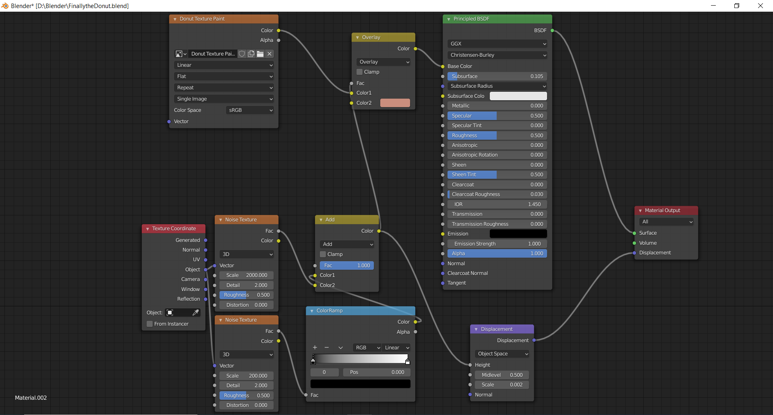Enable Clamp in the Add node

click(323, 254)
